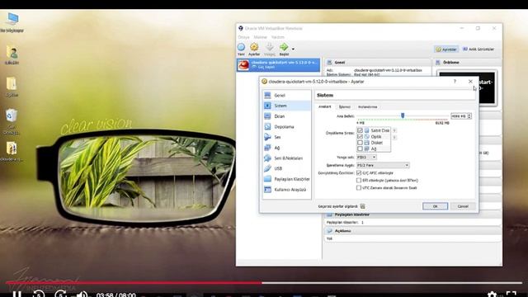Check Disket boot device
The height and width of the screenshot is (297, 528).
360,143
